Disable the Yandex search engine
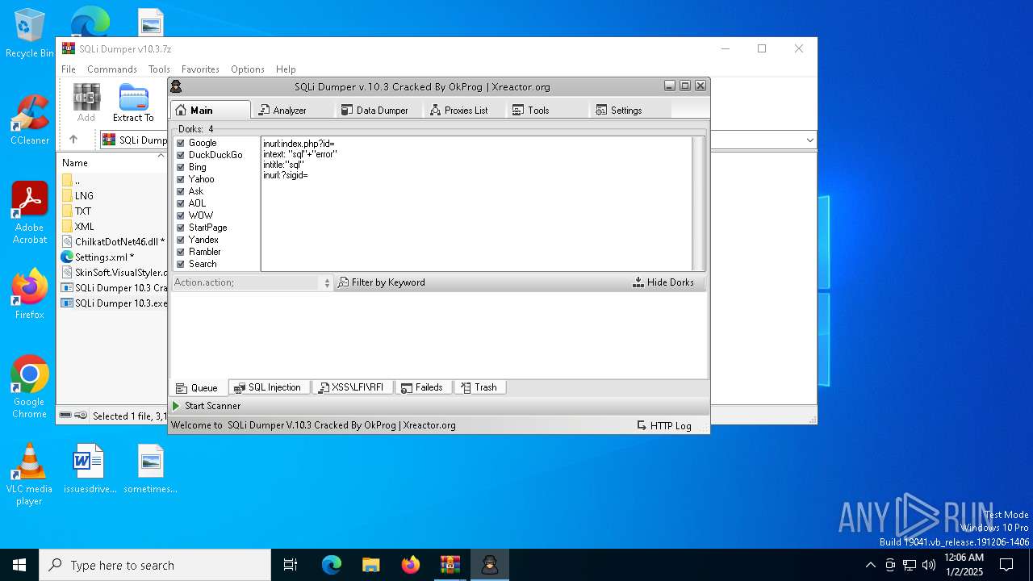The width and height of the screenshot is (1033, 581). [181, 240]
